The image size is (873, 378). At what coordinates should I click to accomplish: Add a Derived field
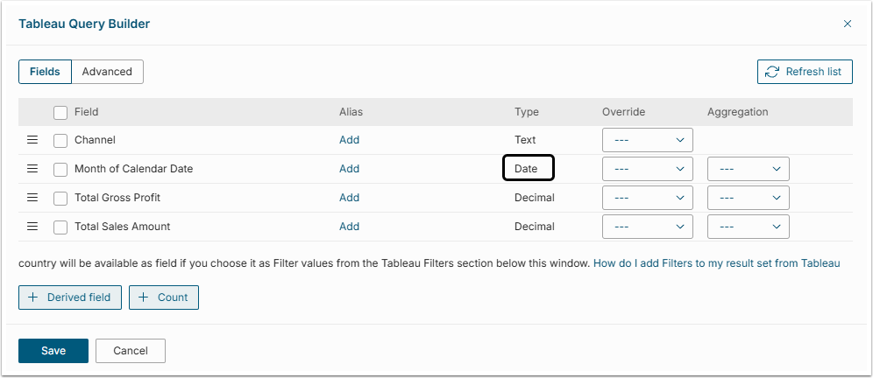pyautogui.click(x=70, y=297)
